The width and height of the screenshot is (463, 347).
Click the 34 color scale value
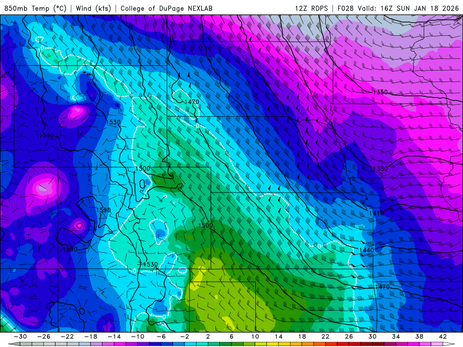tap(396, 337)
